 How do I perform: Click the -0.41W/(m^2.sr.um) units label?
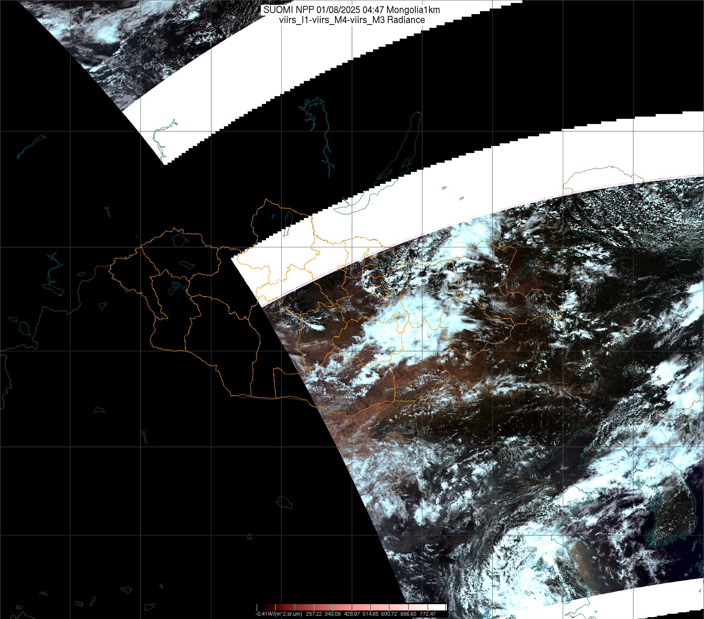(x=279, y=614)
